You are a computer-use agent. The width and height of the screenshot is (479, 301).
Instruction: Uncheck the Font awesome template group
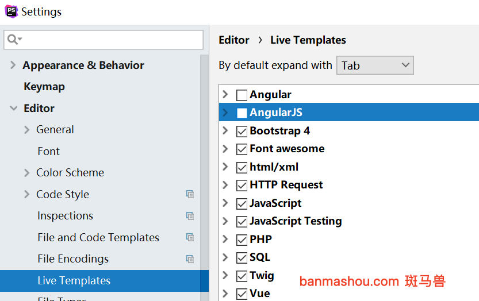click(x=242, y=149)
